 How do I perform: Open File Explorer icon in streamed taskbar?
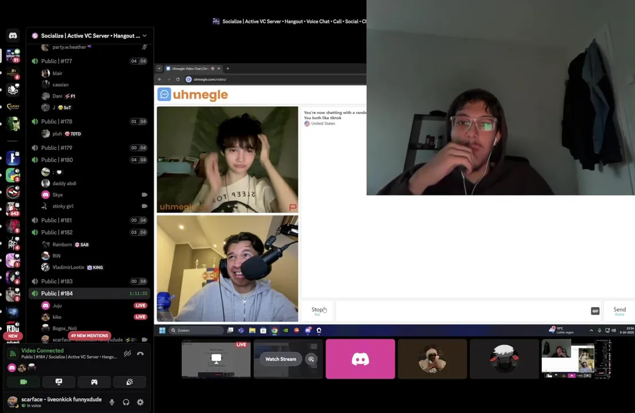[x=252, y=330]
